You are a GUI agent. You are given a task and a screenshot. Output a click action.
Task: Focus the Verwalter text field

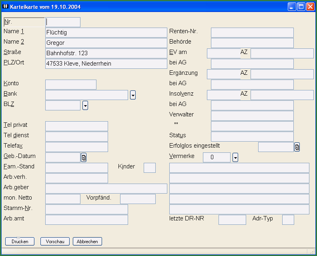[x=252, y=116]
